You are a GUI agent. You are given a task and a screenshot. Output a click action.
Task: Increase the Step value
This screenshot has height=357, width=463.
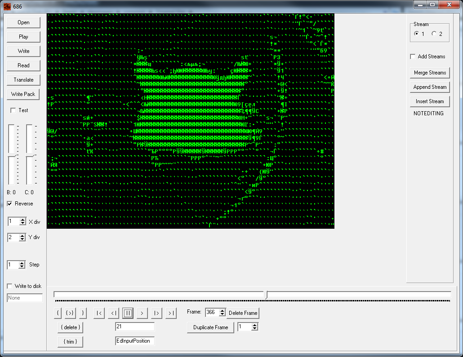point(22,263)
